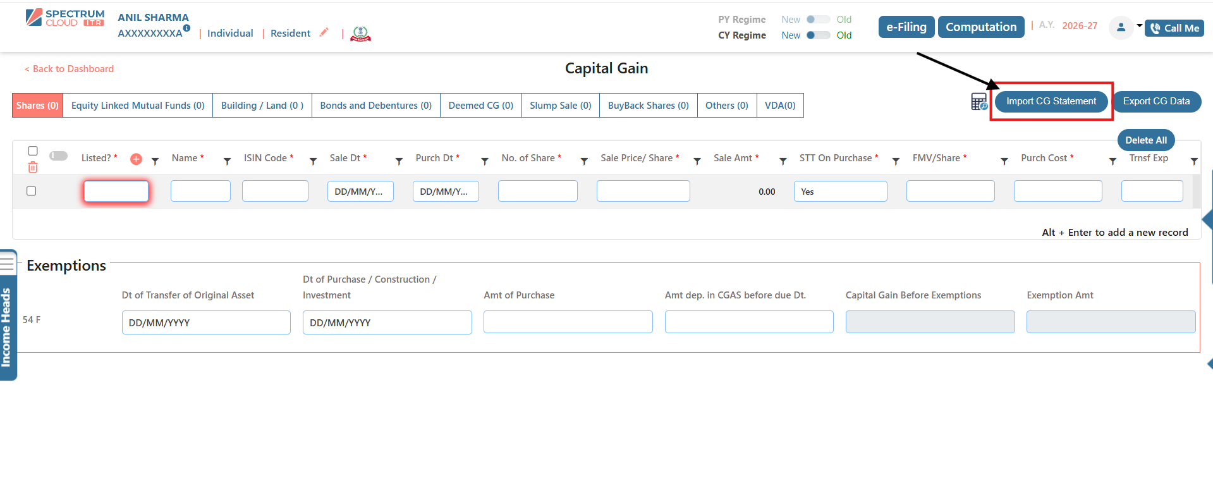1213x478 pixels.
Task: Open the calculator icon near Import CG Statement
Action: click(978, 102)
